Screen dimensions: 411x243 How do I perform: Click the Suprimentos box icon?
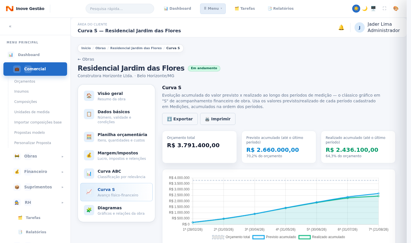pos(17,187)
